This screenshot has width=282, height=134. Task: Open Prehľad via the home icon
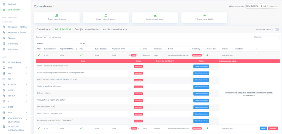point(4,4)
